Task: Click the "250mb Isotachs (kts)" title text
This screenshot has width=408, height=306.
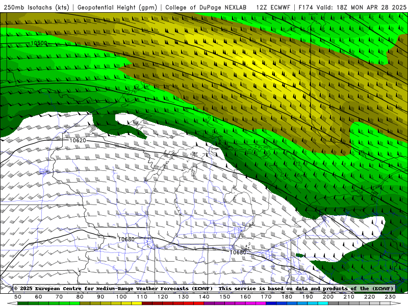Action: tap(36, 7)
